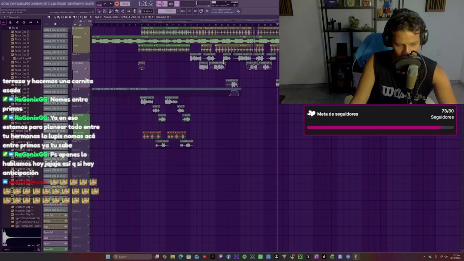Viewport: 464px width, 261px height.
Task: Click the Stop transport button
Action: tap(111, 4)
